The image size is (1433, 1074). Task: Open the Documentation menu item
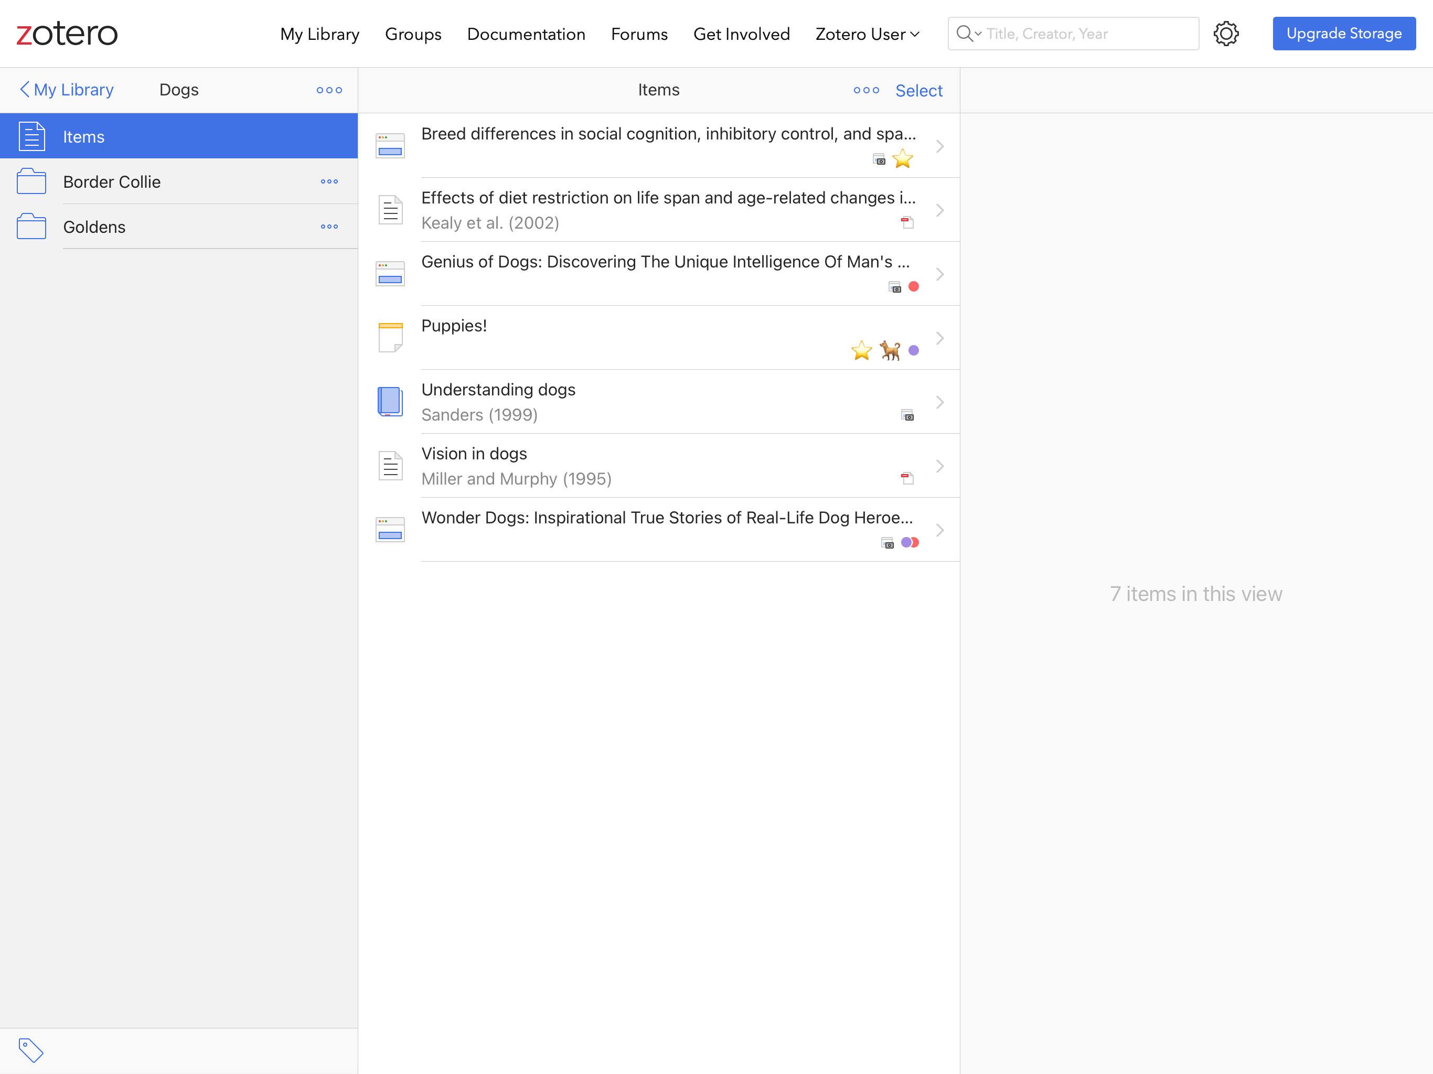(526, 34)
